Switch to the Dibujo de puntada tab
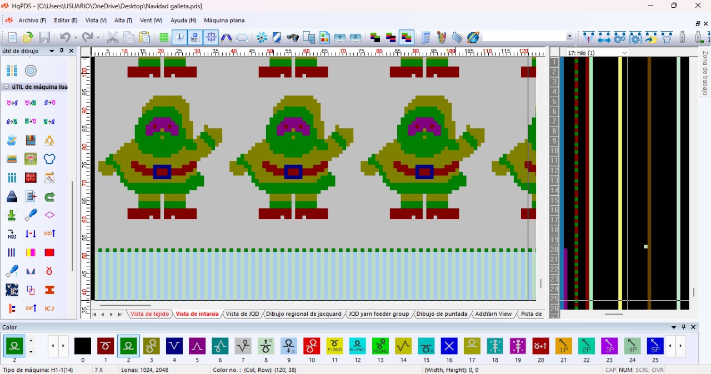The width and height of the screenshot is (711, 374). 442,314
